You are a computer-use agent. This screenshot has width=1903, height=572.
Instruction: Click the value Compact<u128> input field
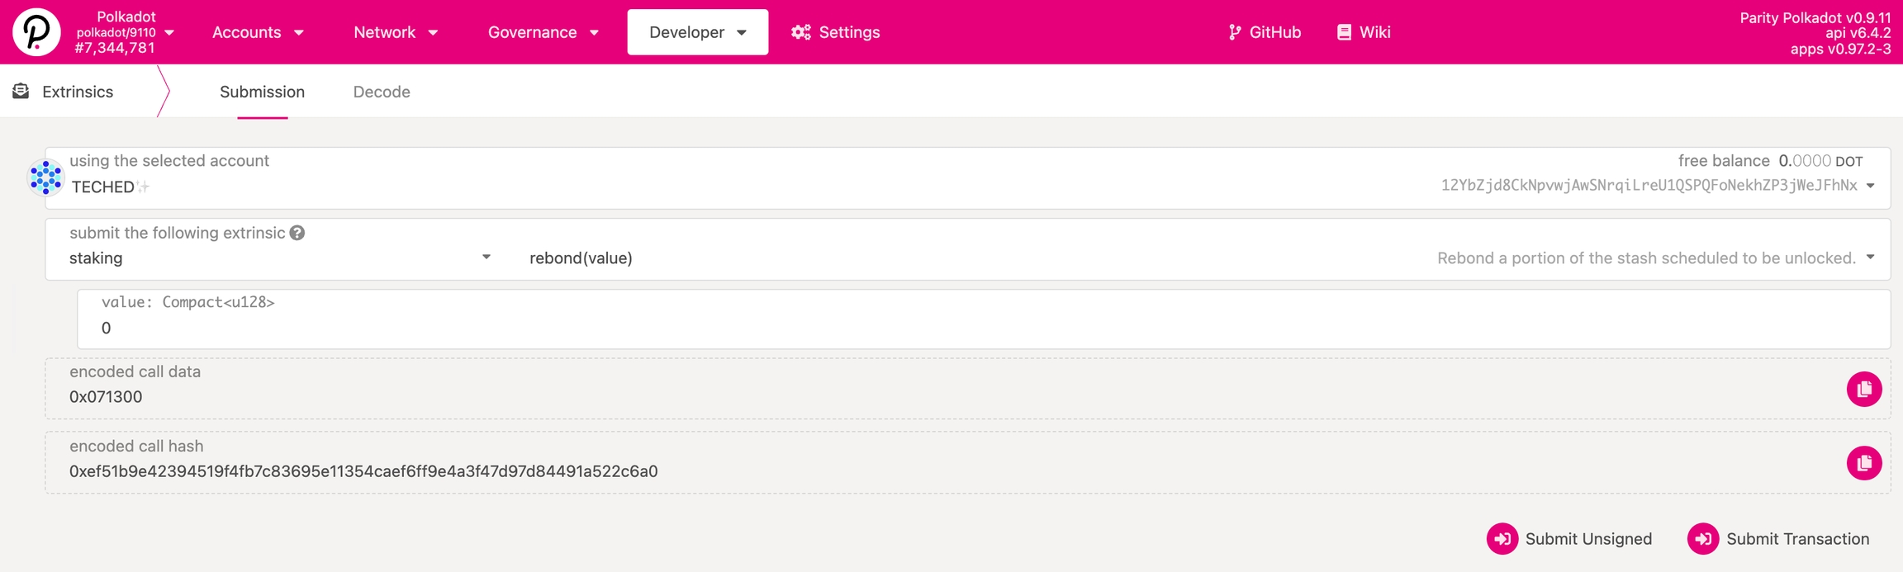point(983,328)
